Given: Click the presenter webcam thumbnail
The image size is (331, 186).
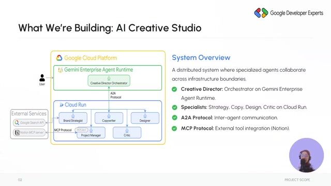Looking at the screenshot, I should click(306, 155).
